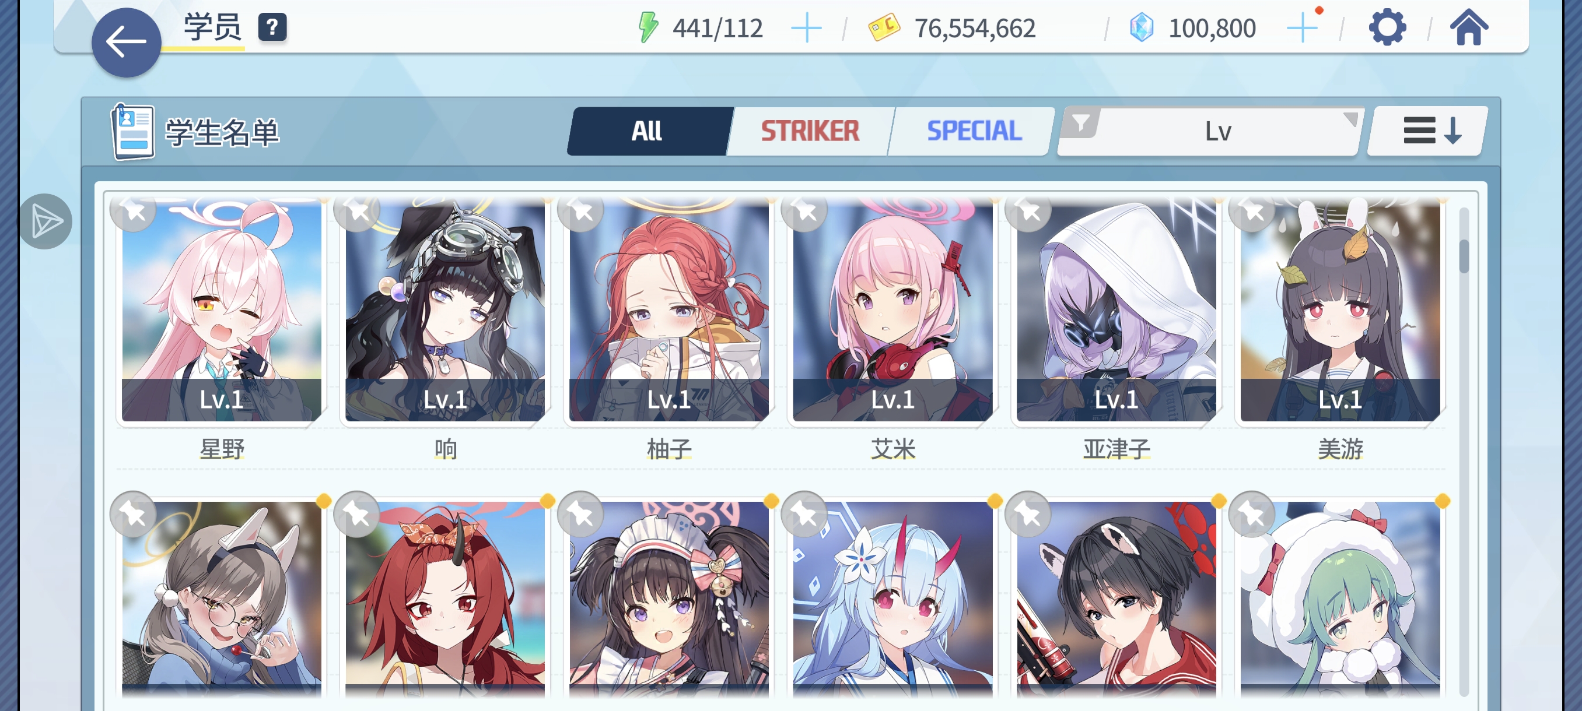Add energy with the plus icon
This screenshot has width=1582, height=711.
click(806, 28)
